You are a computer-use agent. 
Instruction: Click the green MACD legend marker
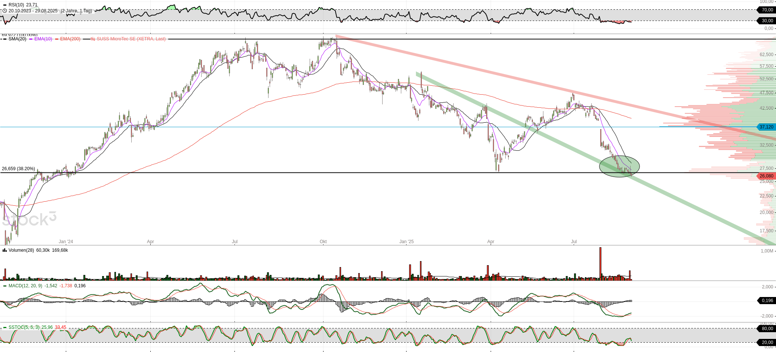pyautogui.click(x=4, y=286)
